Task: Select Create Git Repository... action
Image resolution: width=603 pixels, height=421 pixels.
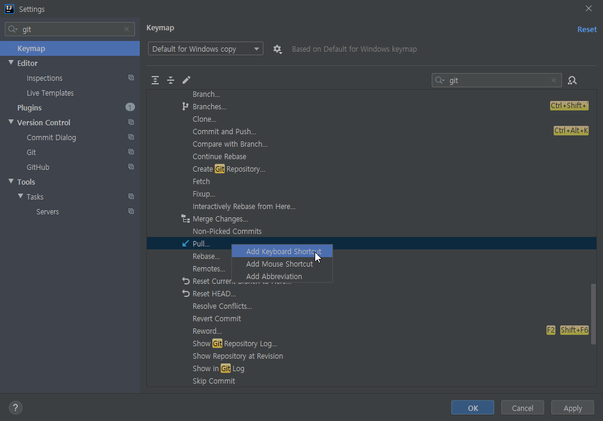Action: (x=372, y=169)
